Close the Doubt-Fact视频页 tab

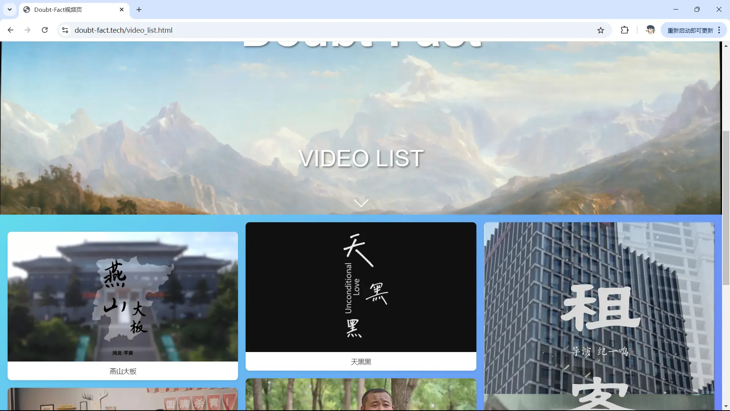[x=122, y=10]
